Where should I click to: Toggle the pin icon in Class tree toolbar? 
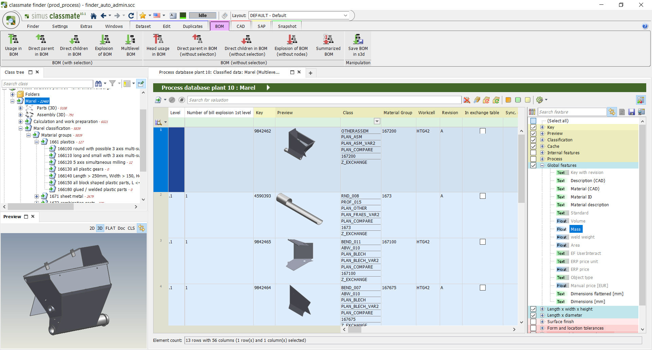pyautogui.click(x=141, y=84)
